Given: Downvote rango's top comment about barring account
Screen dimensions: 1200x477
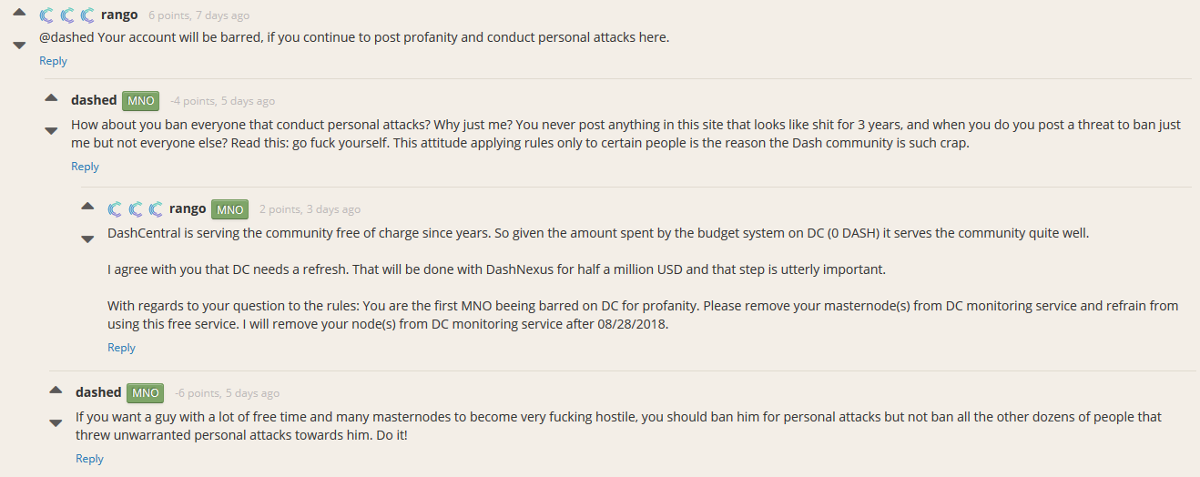Looking at the screenshot, I should point(19,46).
